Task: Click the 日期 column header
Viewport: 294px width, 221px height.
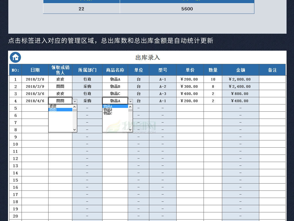Action: 36,70
